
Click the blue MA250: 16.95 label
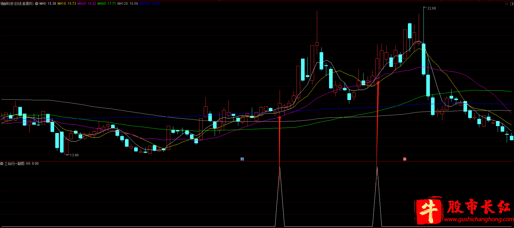pos(150,4)
